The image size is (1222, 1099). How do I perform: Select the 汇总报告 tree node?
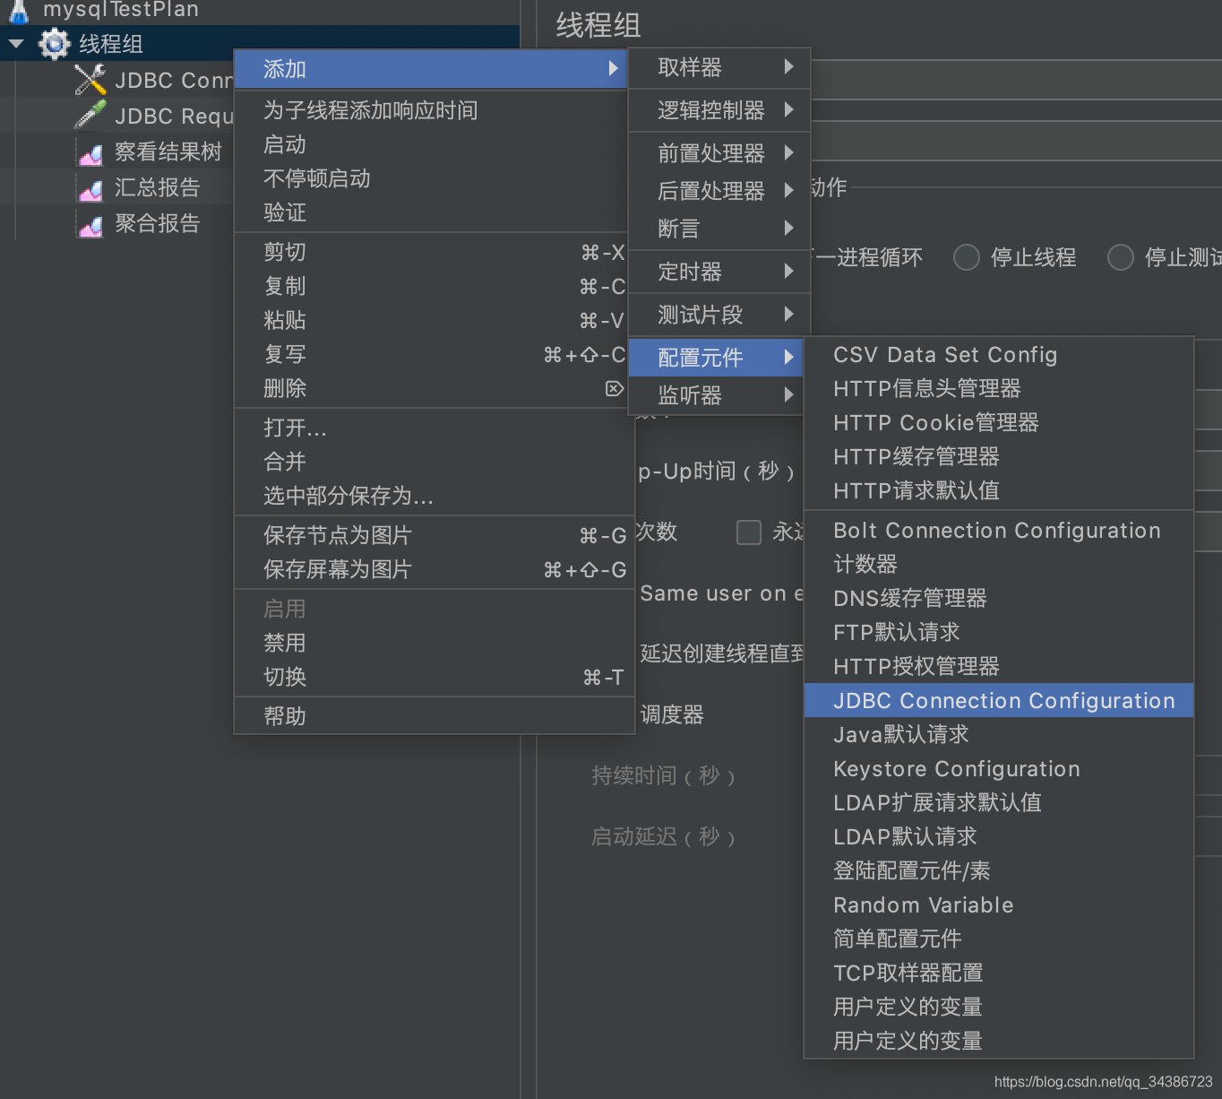click(x=157, y=187)
